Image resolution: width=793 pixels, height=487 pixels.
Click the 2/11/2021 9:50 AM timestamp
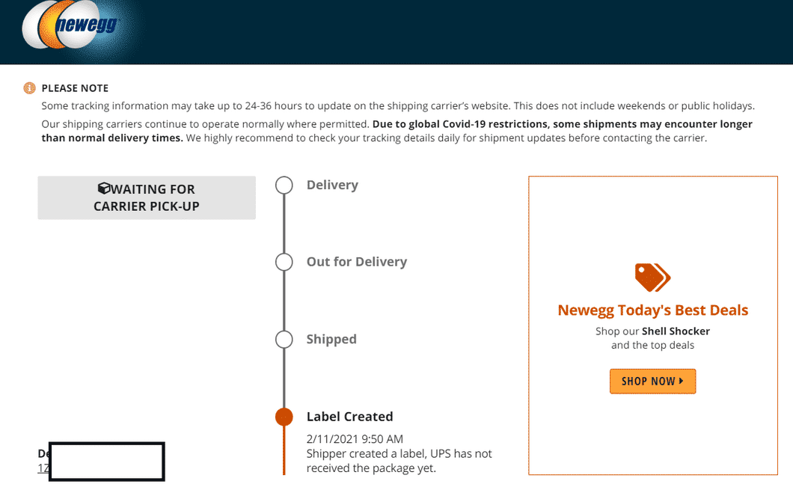pyautogui.click(x=355, y=438)
